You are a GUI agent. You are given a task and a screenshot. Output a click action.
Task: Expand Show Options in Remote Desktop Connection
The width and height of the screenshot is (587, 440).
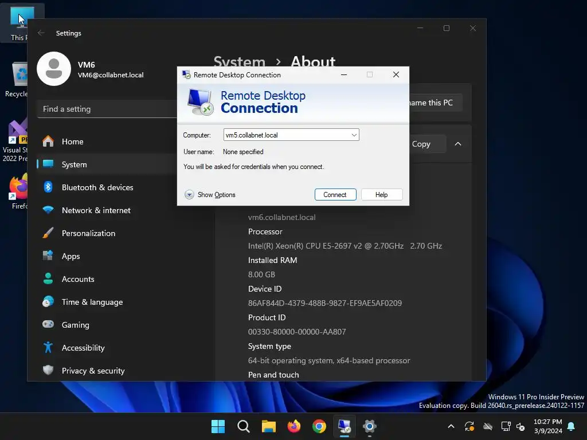[x=210, y=195]
